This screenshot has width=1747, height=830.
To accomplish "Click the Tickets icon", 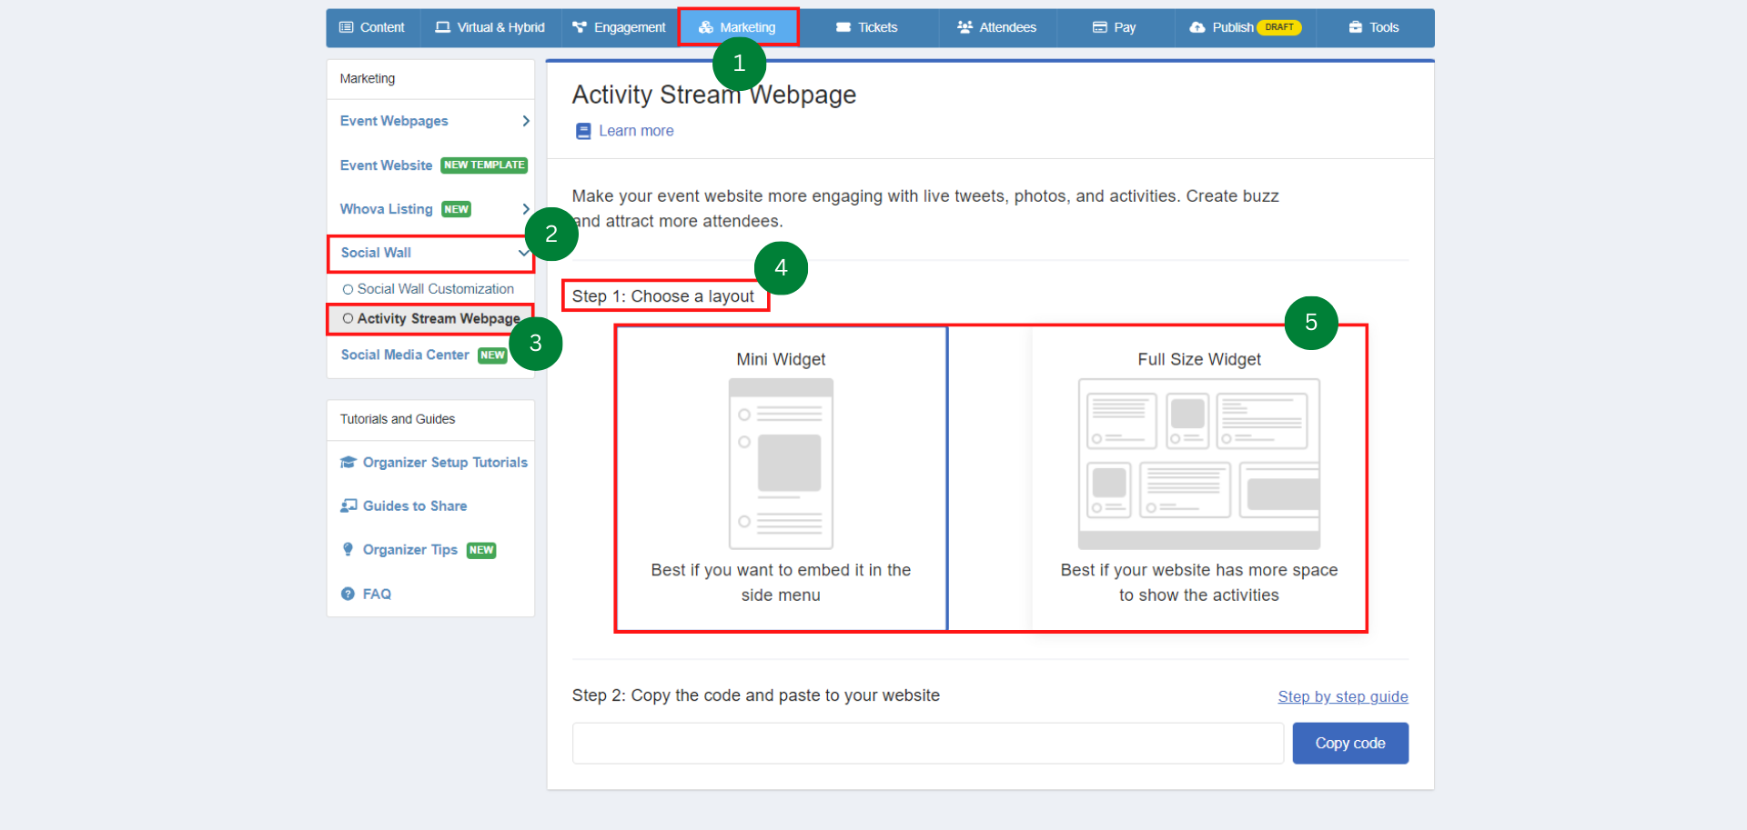I will coord(842,27).
